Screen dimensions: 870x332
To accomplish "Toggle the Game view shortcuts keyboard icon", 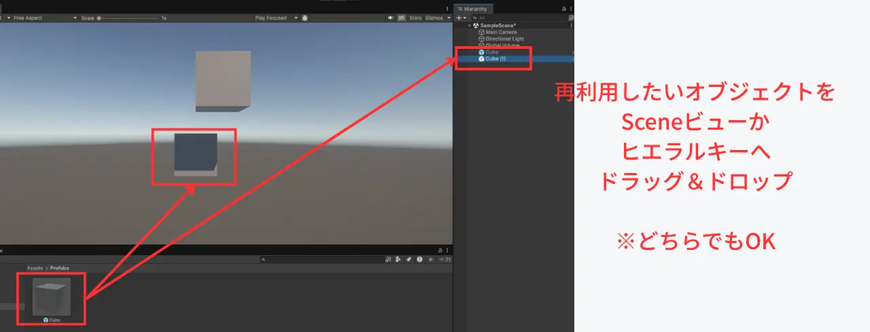I will [402, 18].
